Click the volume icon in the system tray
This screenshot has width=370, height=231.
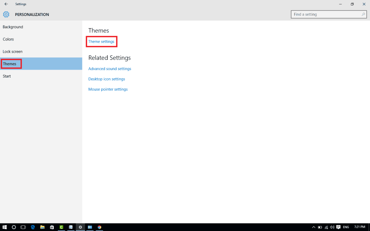(332, 227)
